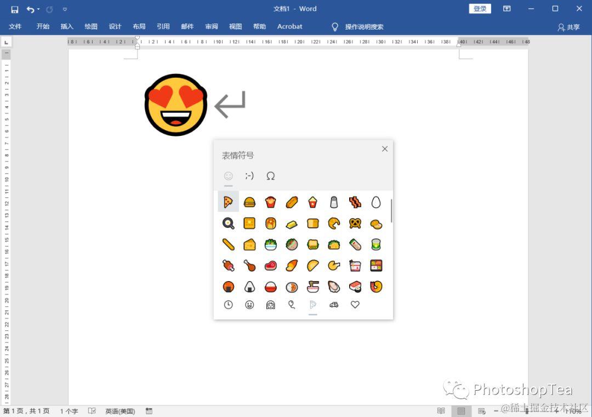Insert the taco emoji

point(334,244)
